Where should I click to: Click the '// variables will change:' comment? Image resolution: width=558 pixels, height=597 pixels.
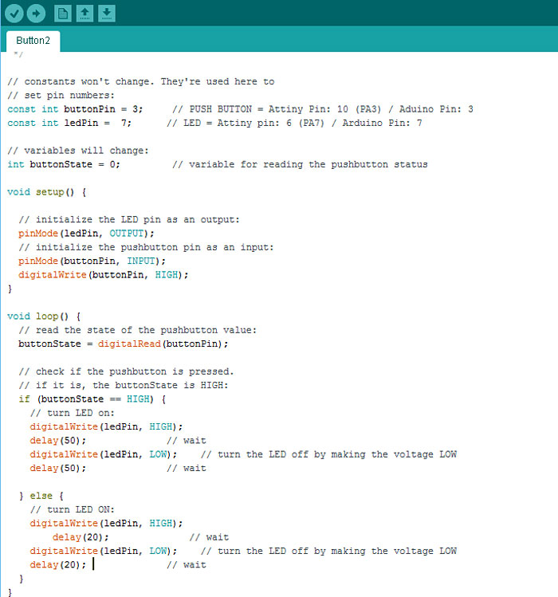tap(78, 151)
